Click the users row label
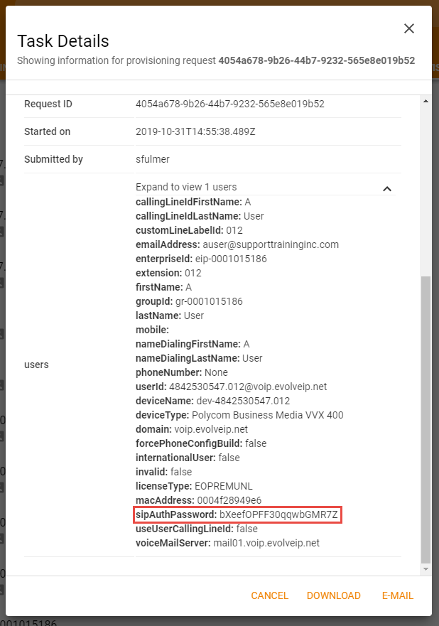 [x=36, y=365]
